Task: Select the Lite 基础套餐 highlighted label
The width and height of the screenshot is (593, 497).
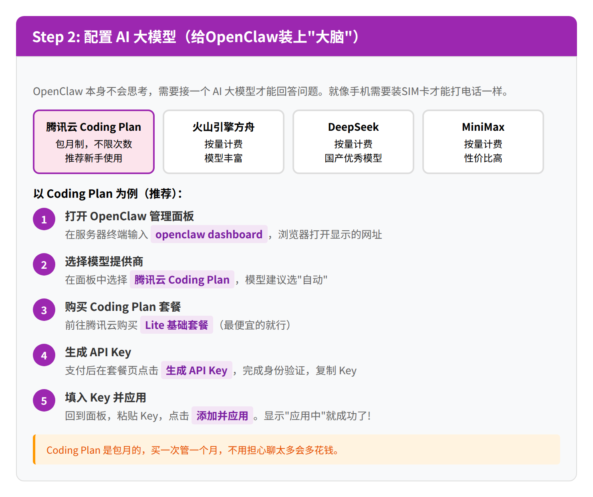Action: (176, 325)
